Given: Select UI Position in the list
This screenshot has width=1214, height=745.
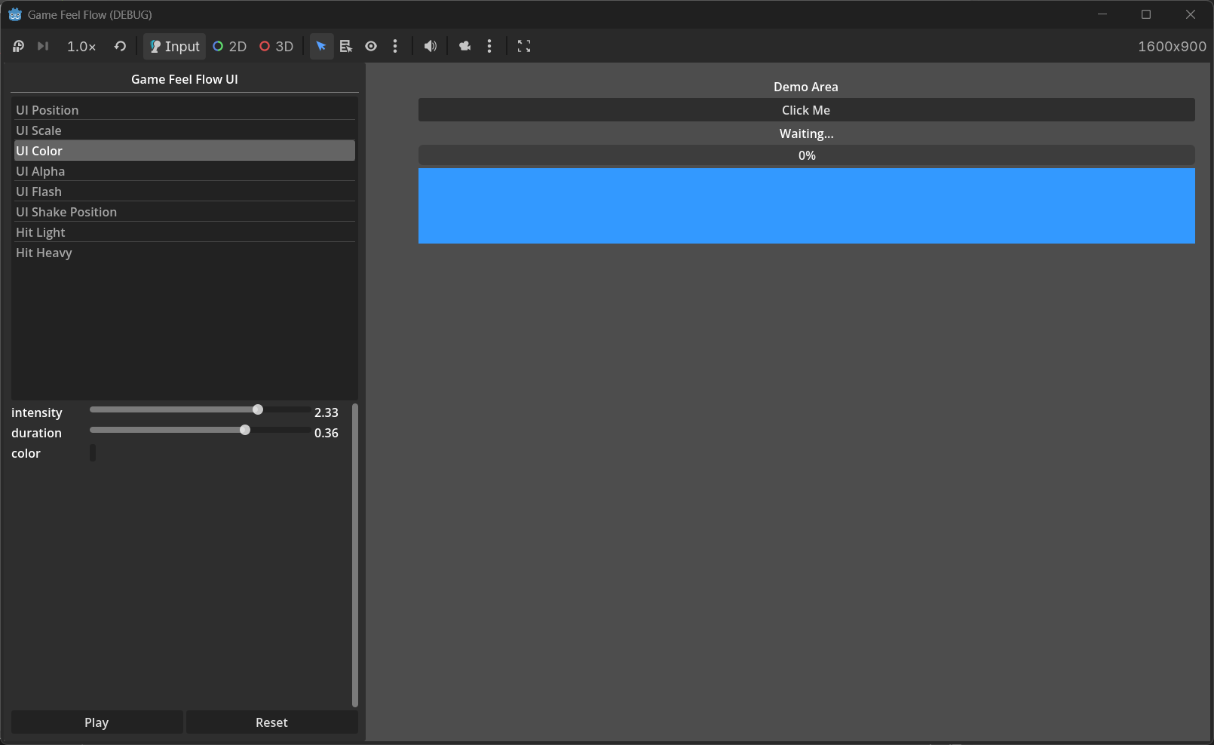Looking at the screenshot, I should pos(185,110).
